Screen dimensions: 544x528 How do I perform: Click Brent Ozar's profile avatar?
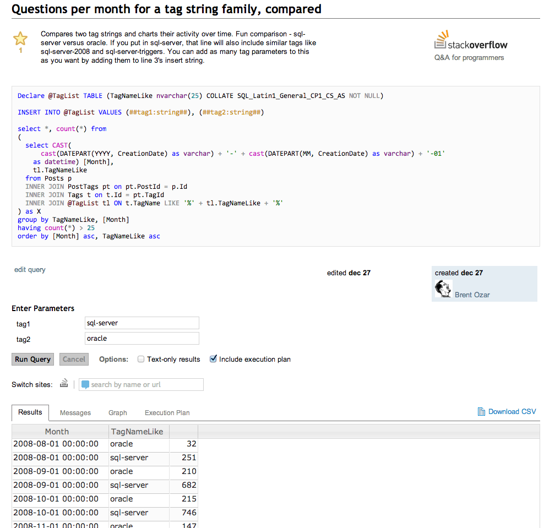click(443, 289)
